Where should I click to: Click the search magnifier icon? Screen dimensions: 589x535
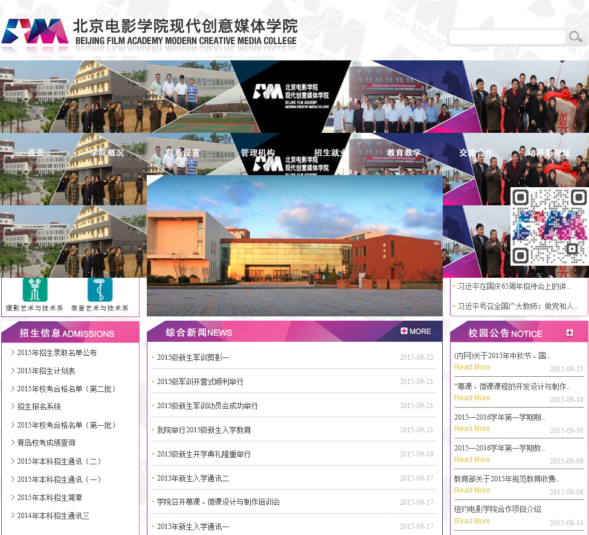click(576, 37)
